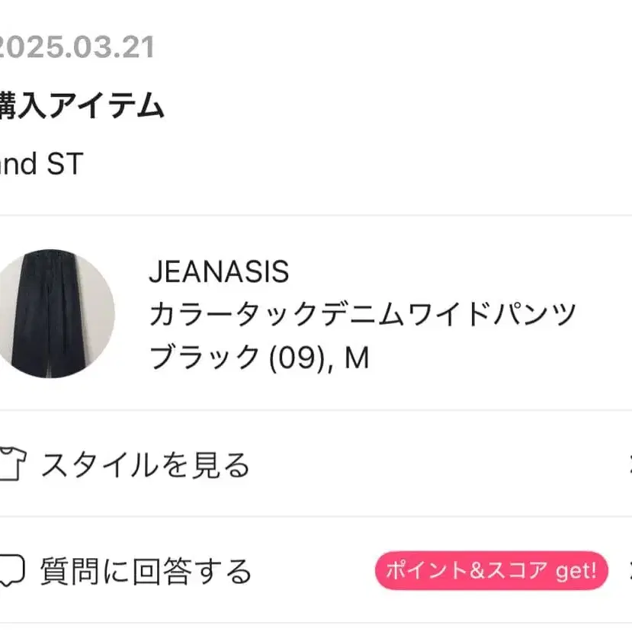Tap the size M label

click(355, 355)
